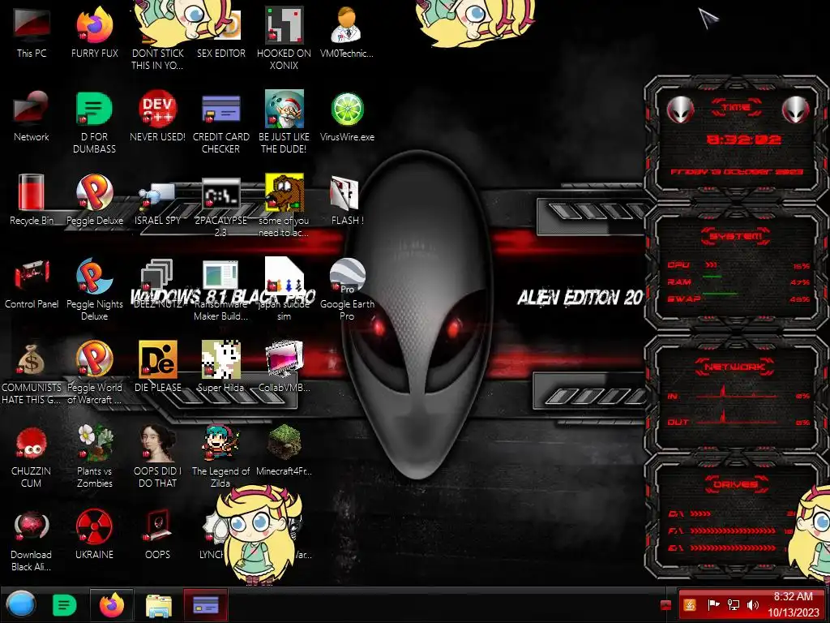Open the OOPS Alienware laptop icon
Image resolution: width=830 pixels, height=623 pixels.
click(157, 534)
